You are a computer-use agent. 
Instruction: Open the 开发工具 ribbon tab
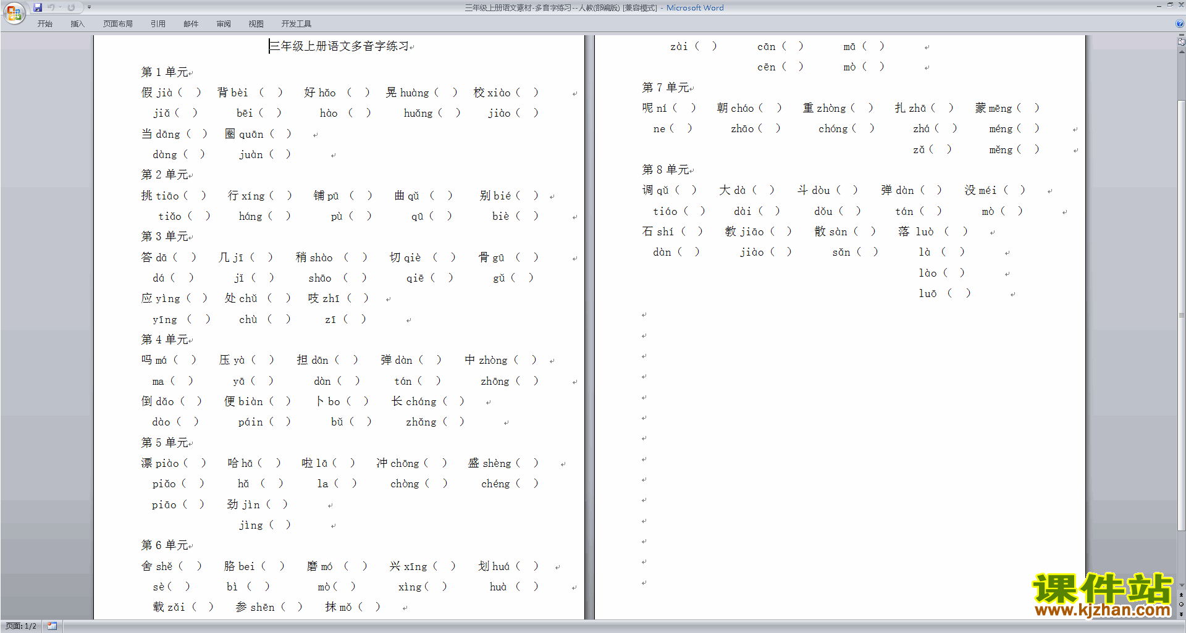[296, 23]
